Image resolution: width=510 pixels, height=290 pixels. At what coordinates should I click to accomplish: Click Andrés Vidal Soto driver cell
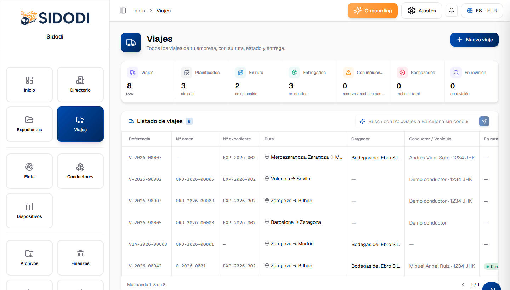[442, 158]
